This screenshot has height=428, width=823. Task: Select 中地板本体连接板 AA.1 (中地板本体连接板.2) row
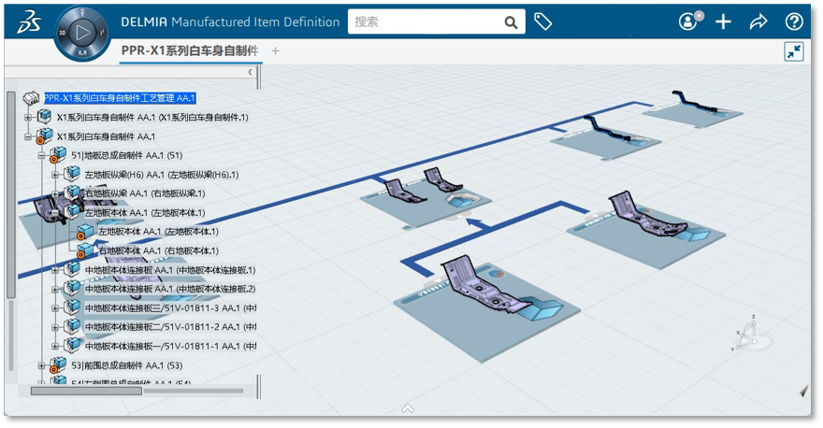pyautogui.click(x=170, y=289)
